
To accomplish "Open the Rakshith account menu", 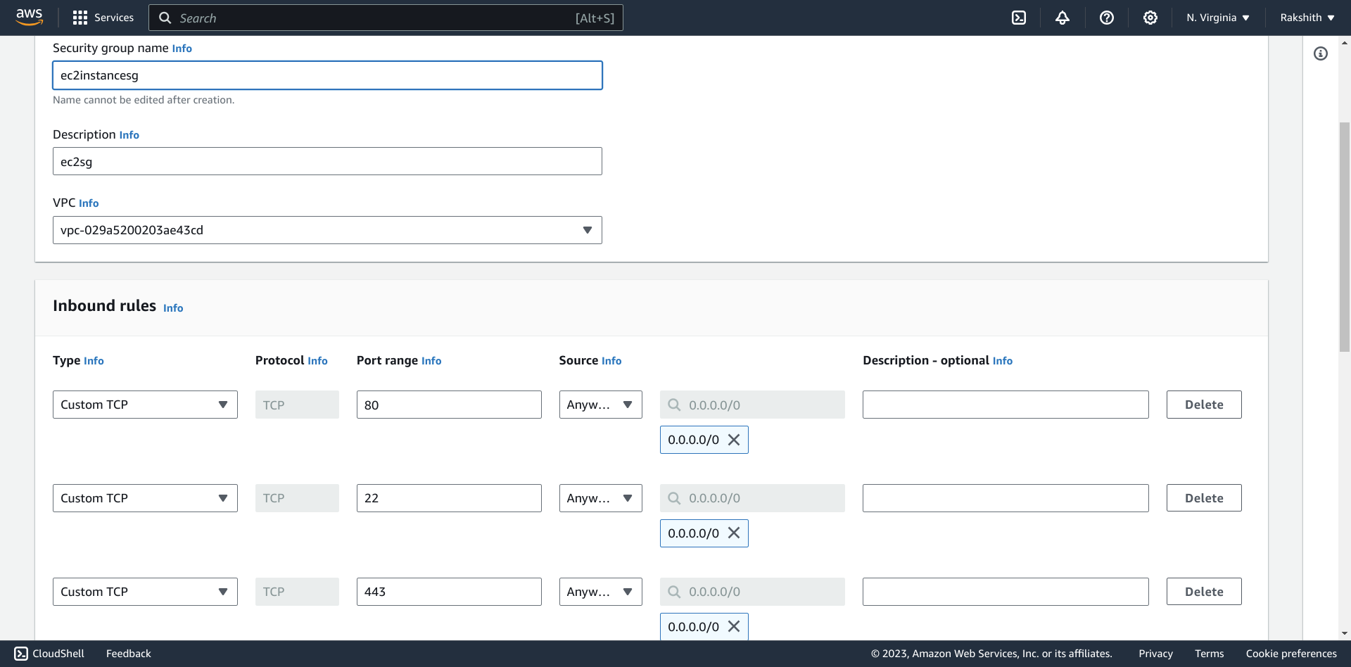I will pyautogui.click(x=1307, y=18).
